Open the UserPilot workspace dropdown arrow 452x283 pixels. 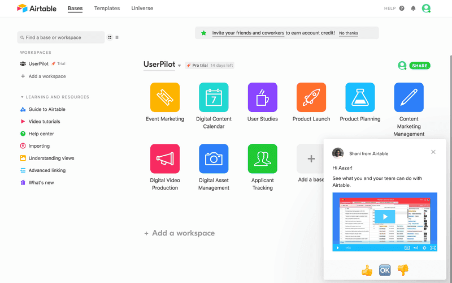tap(179, 66)
